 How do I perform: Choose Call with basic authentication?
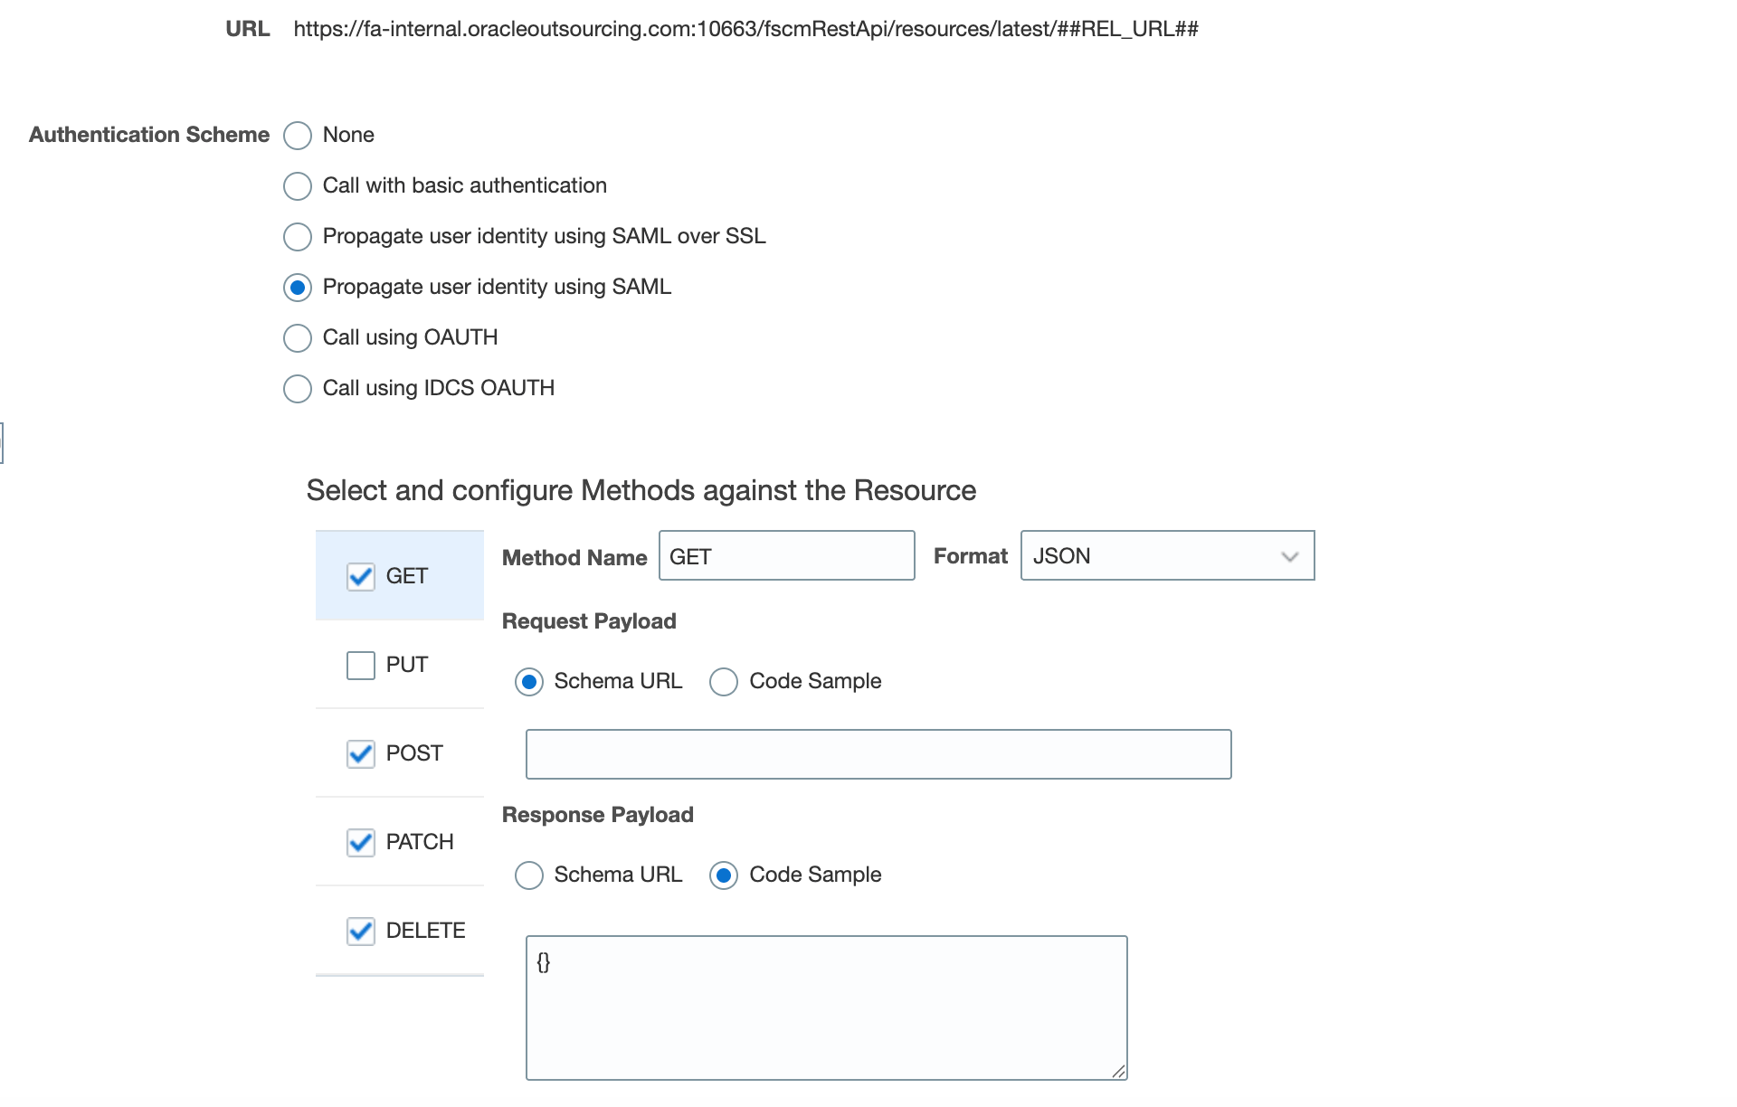click(x=298, y=186)
